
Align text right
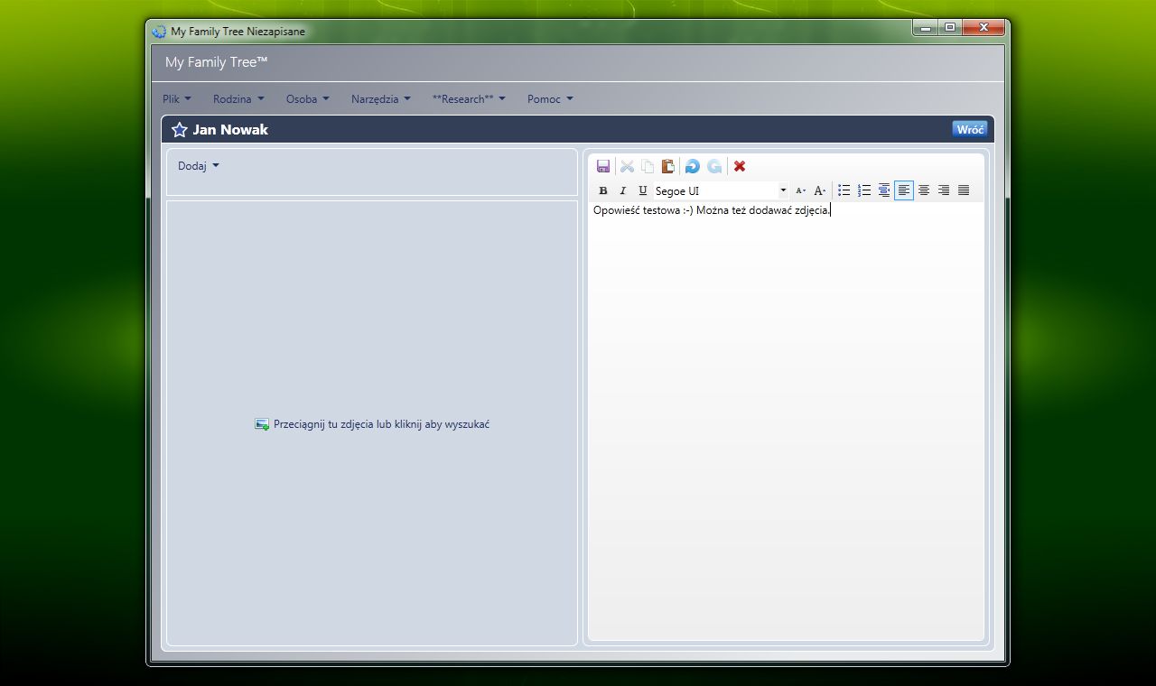pos(944,190)
